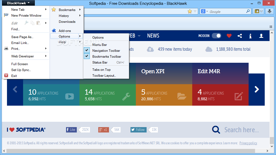Expand the Edit submenu arrow

(x=46, y=23)
